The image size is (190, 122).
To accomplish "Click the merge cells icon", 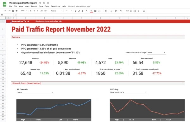I will click(x=99, y=11).
